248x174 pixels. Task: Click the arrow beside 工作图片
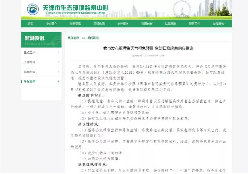58,62
